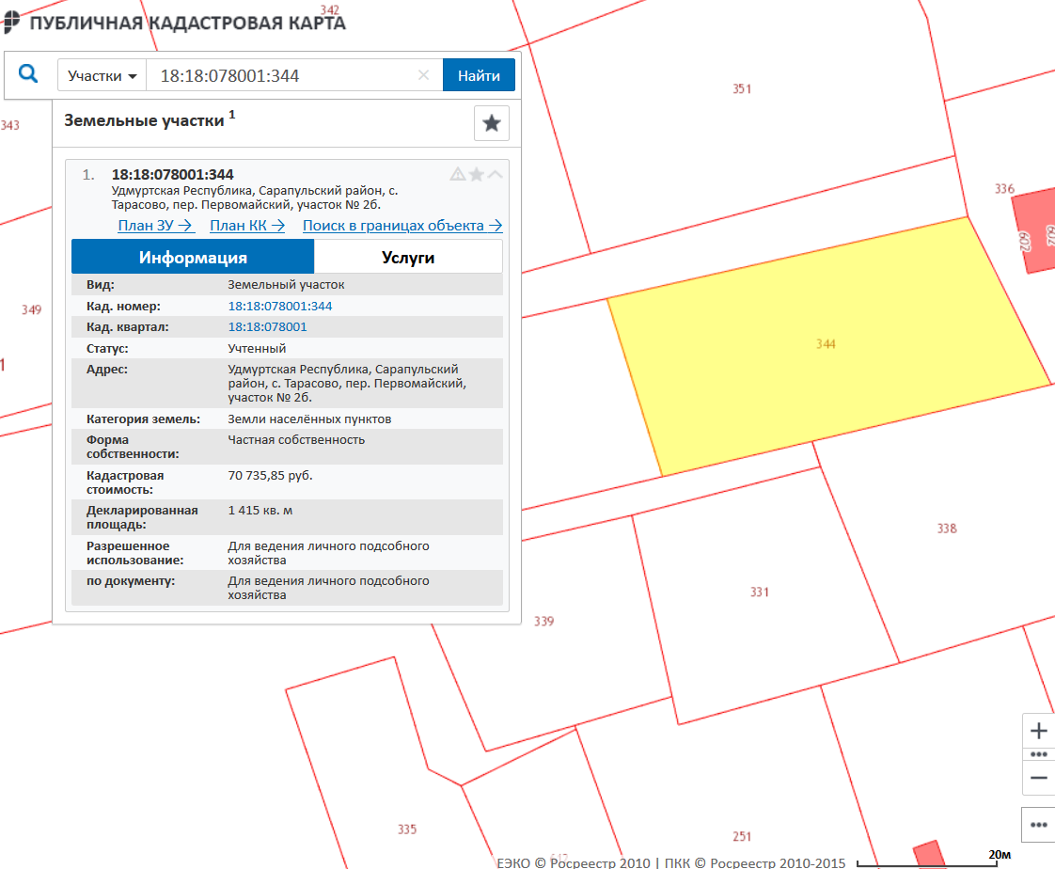
Task: Click parcel 343 label on map
Action: point(10,125)
